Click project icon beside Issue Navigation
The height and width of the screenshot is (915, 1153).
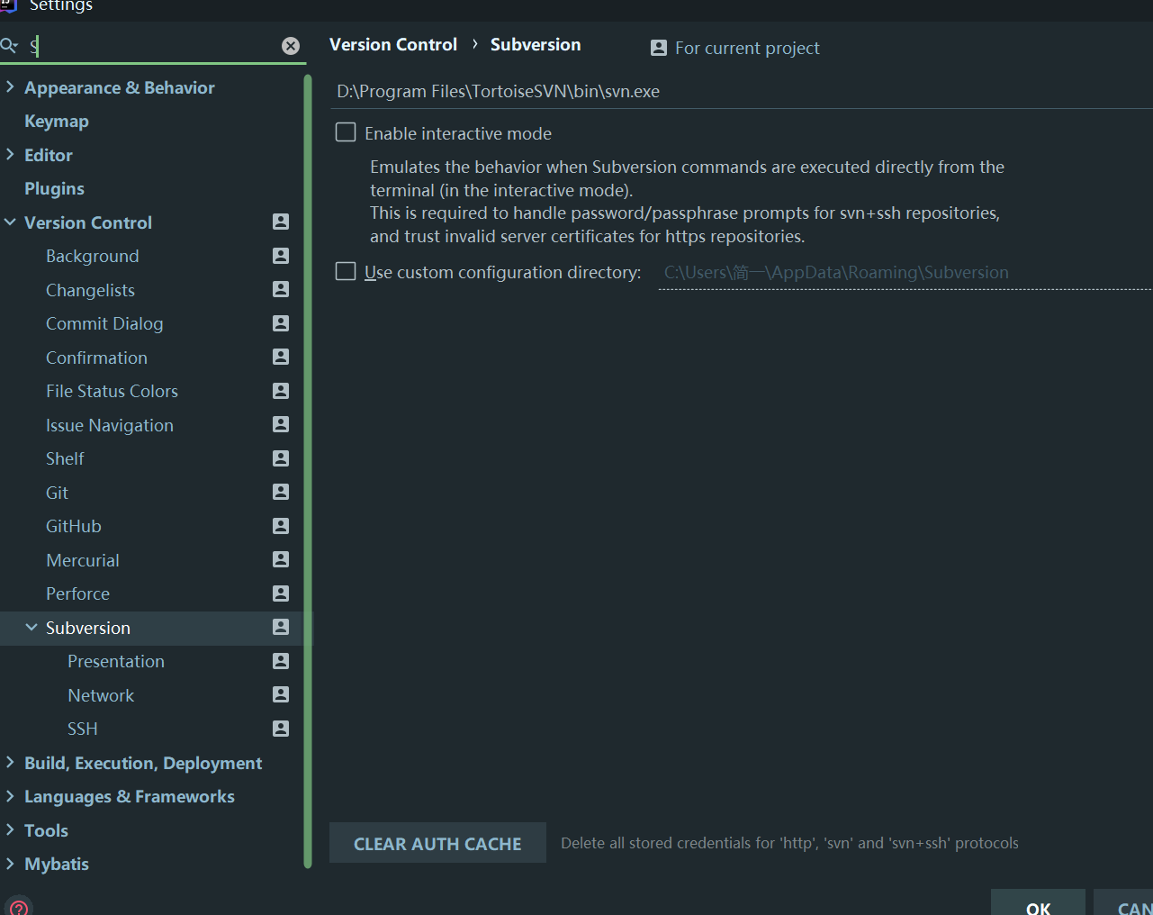(281, 424)
